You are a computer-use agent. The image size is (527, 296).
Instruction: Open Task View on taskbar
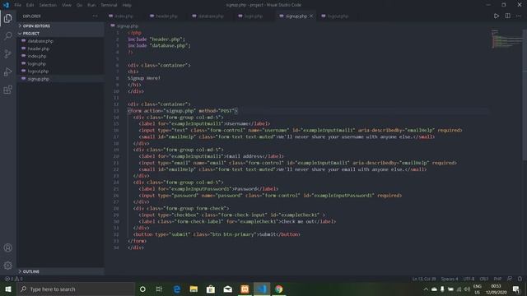pos(159,289)
